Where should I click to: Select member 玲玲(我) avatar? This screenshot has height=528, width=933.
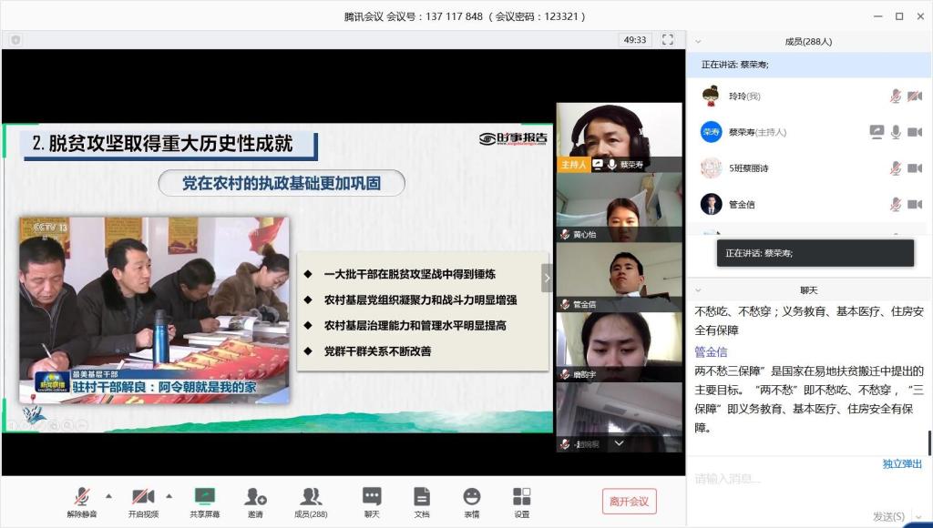[x=711, y=96]
